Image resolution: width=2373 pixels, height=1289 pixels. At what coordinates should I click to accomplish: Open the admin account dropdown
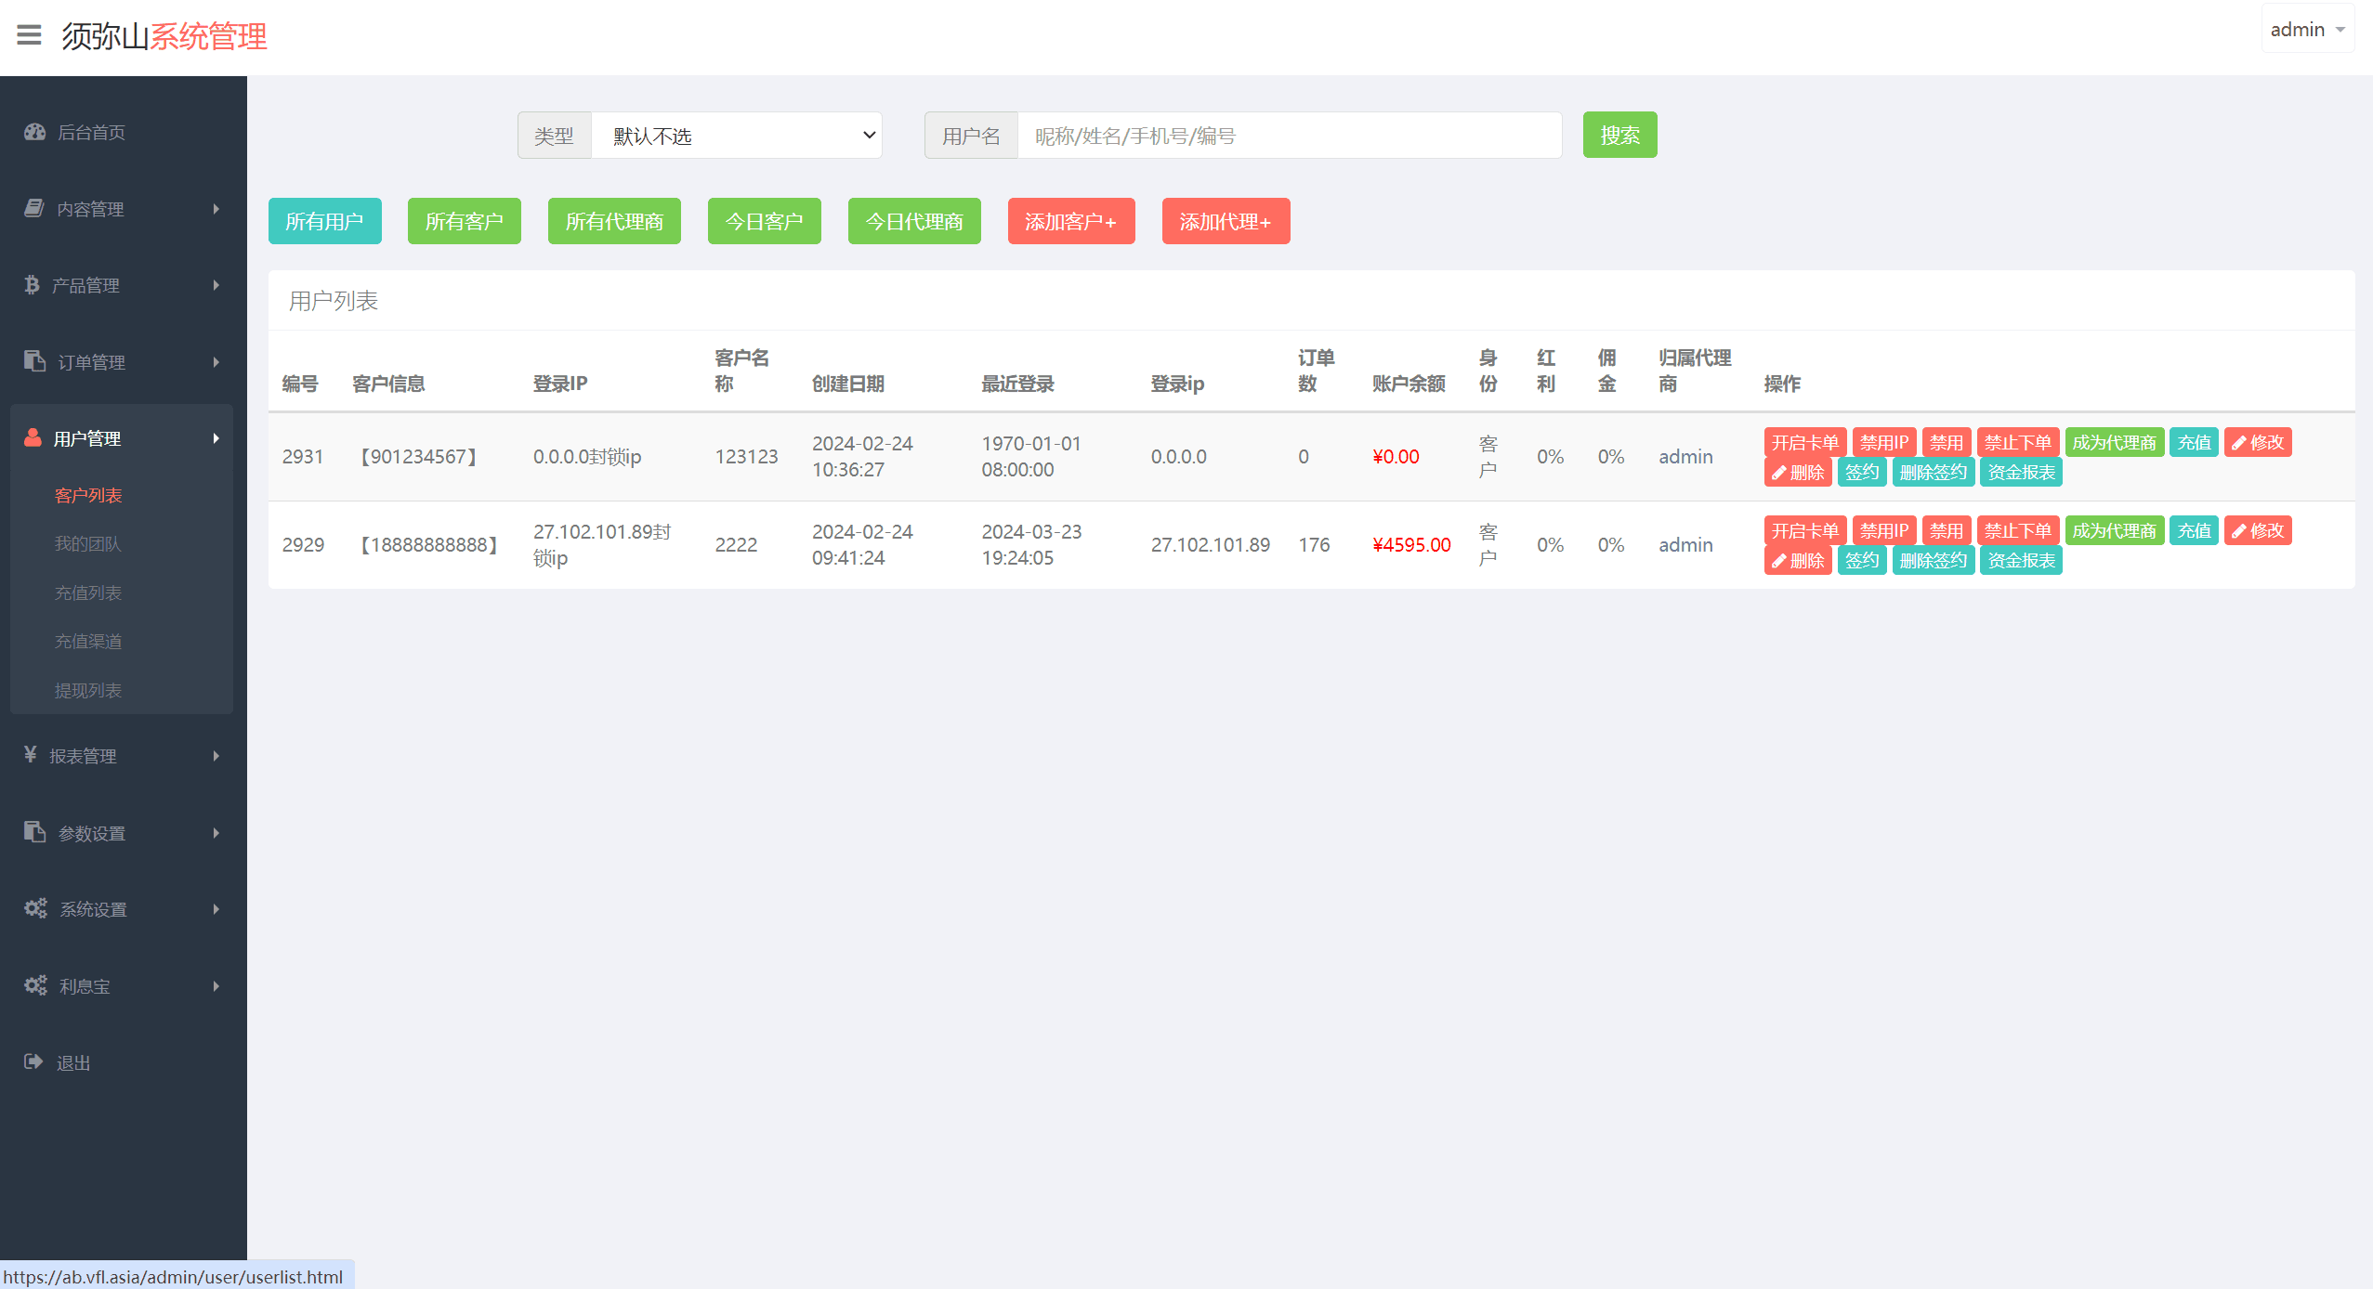pyautogui.click(x=2306, y=30)
